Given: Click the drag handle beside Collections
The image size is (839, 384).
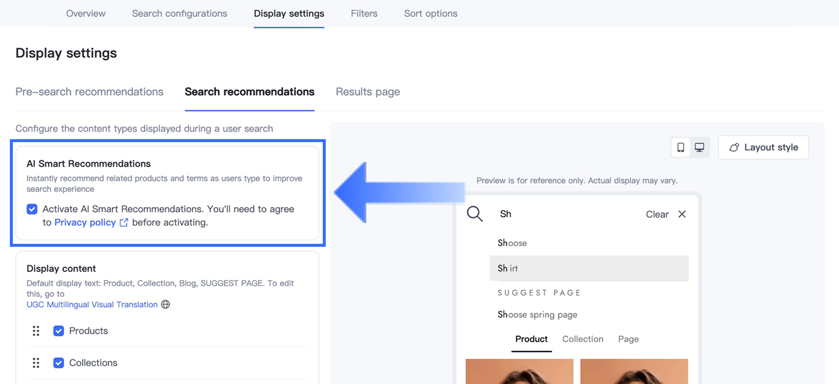Looking at the screenshot, I should (36, 363).
